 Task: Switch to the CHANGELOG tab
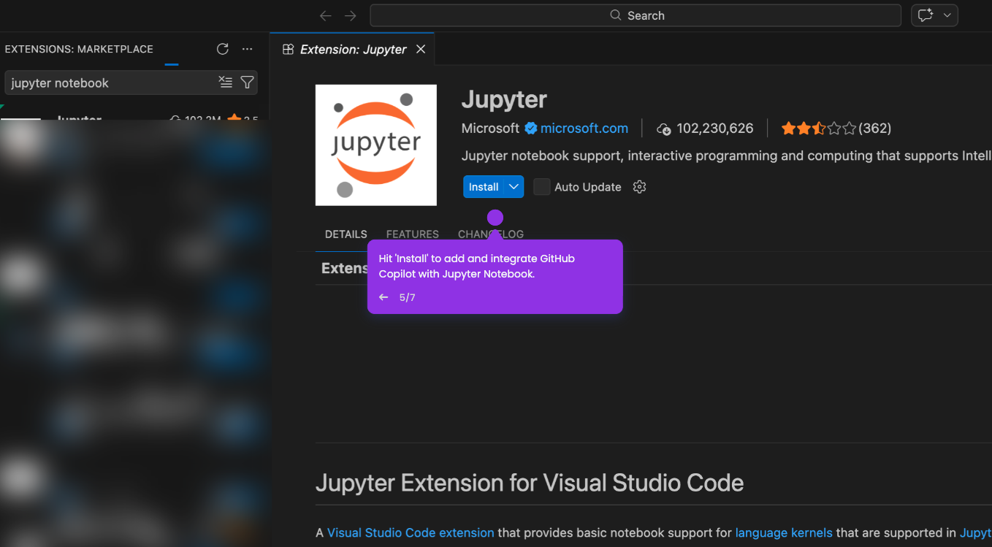(491, 234)
